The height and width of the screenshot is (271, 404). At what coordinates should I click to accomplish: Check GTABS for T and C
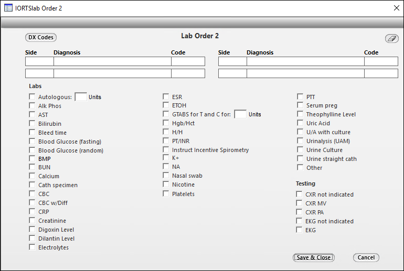click(166, 114)
